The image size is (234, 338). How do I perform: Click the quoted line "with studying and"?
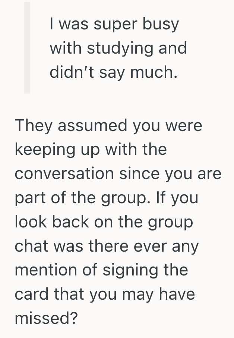(x=118, y=48)
